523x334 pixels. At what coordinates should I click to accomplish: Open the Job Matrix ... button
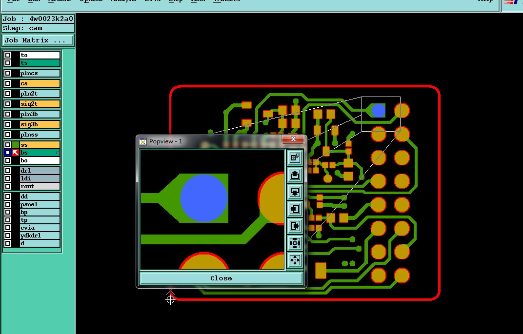[38, 40]
